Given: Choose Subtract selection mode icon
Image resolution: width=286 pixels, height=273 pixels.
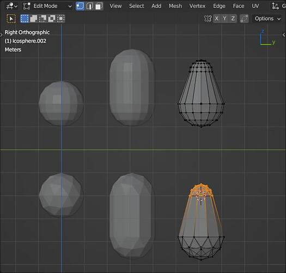Looking at the screenshot, I should click(x=42, y=19).
